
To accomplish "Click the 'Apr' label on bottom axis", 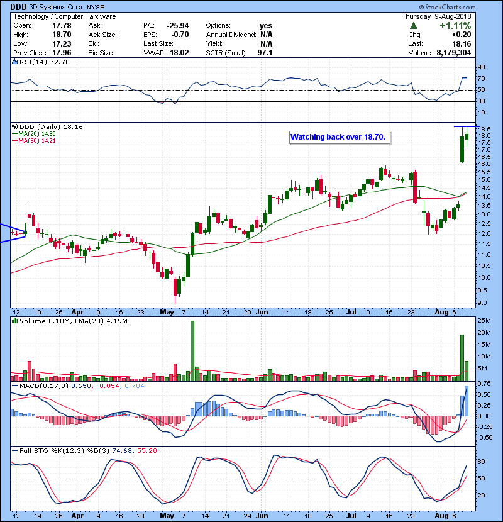I will (77, 516).
